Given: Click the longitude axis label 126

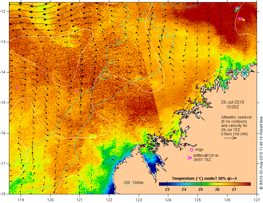Looking at the screenshot, I should coord(227,200).
